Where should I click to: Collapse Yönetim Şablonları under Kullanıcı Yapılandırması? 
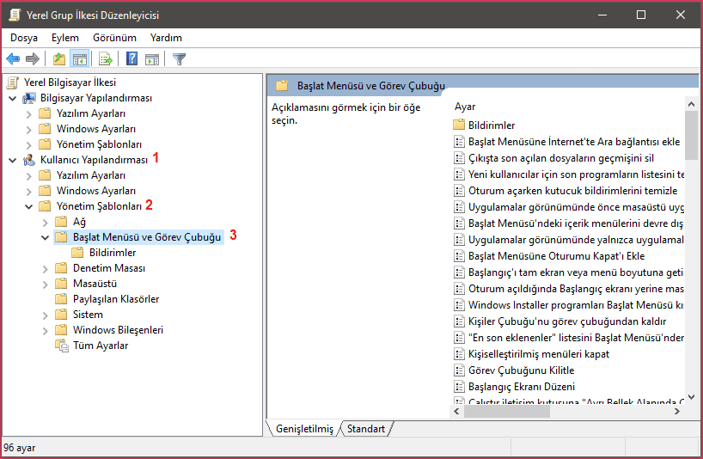tap(28, 206)
